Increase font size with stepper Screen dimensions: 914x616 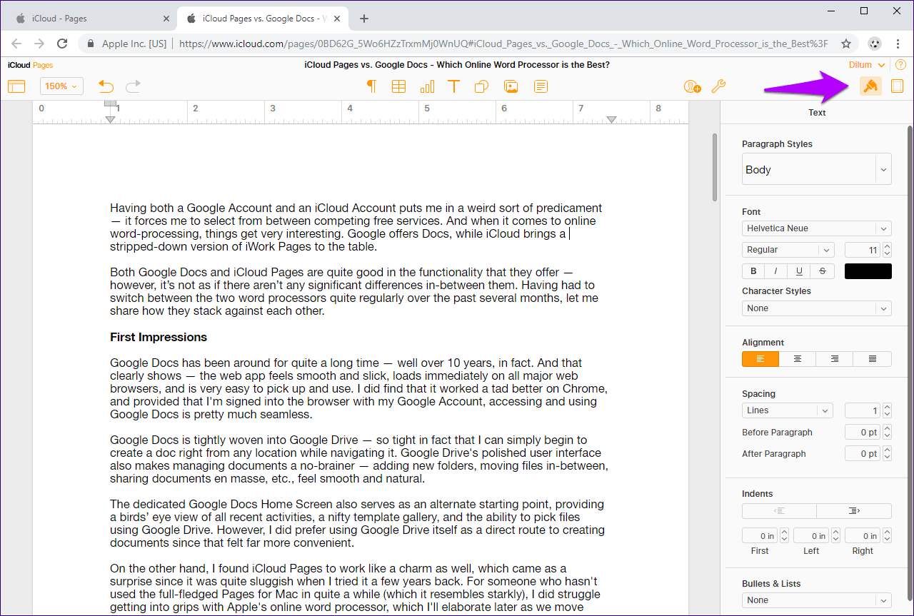coord(888,246)
